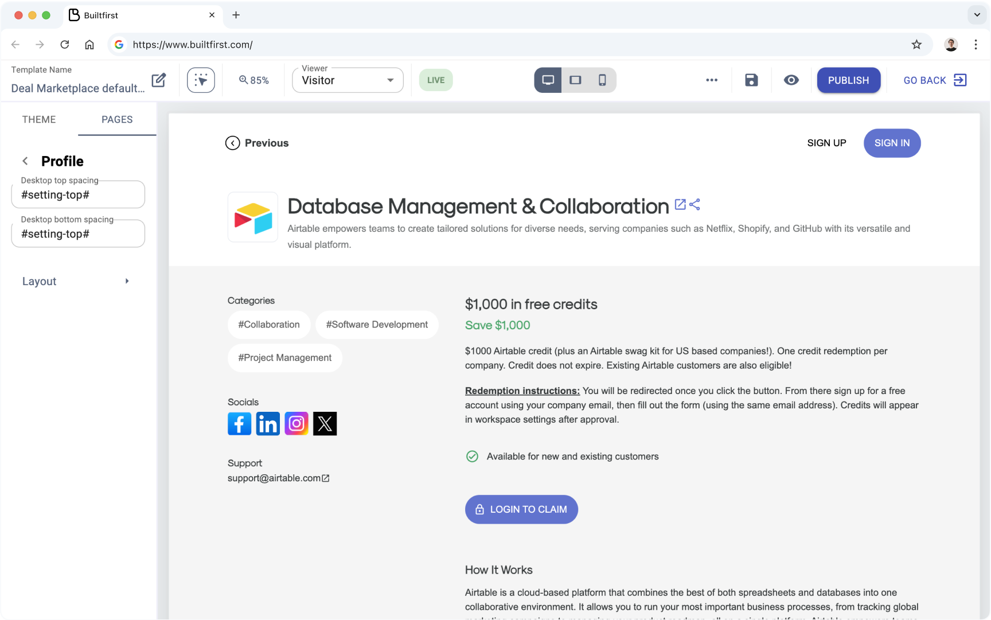Click the green checkmark availability icon
This screenshot has height=620, width=991.
472,457
